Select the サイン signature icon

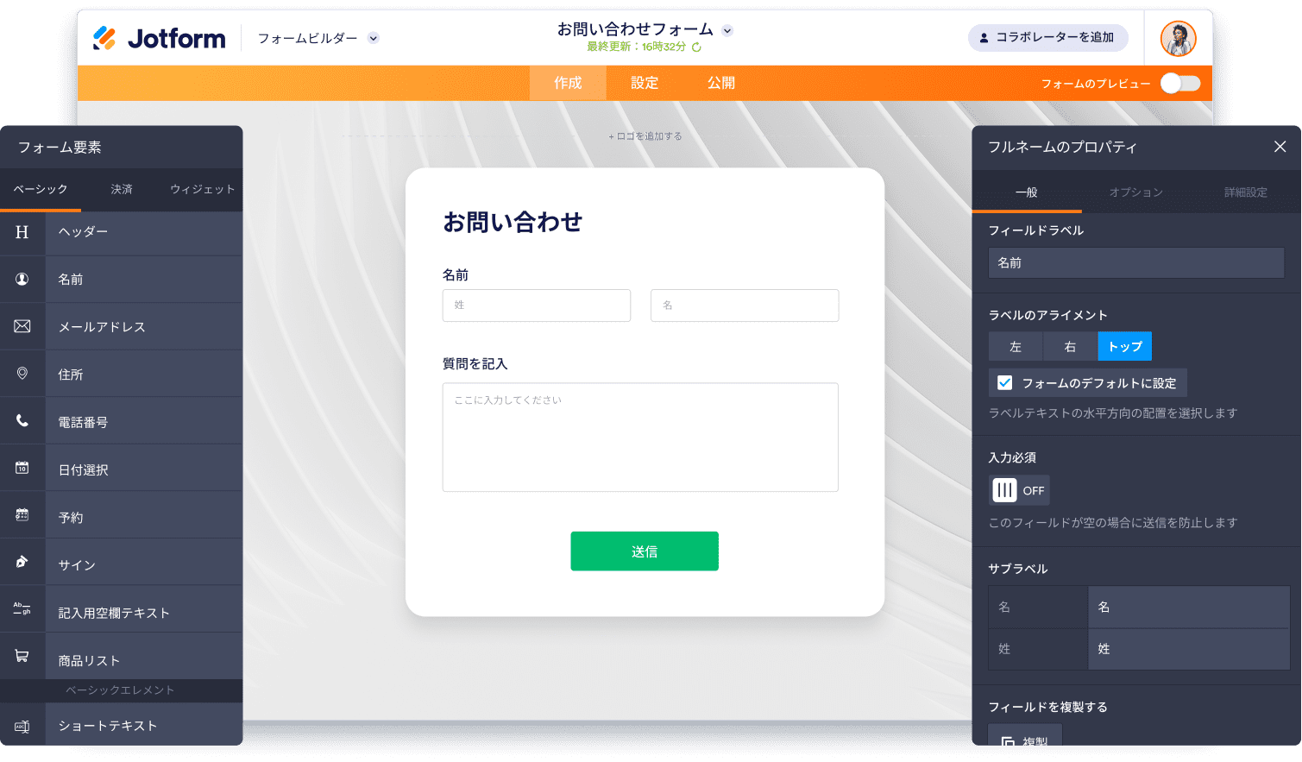coord(22,561)
